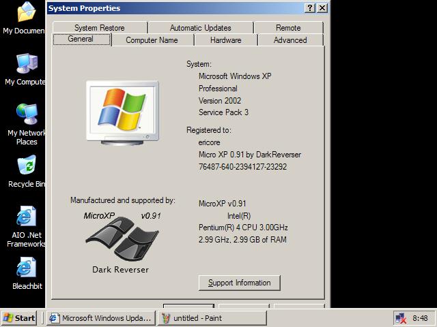
Task: Switch to the Advanced tab
Action: 290,40
